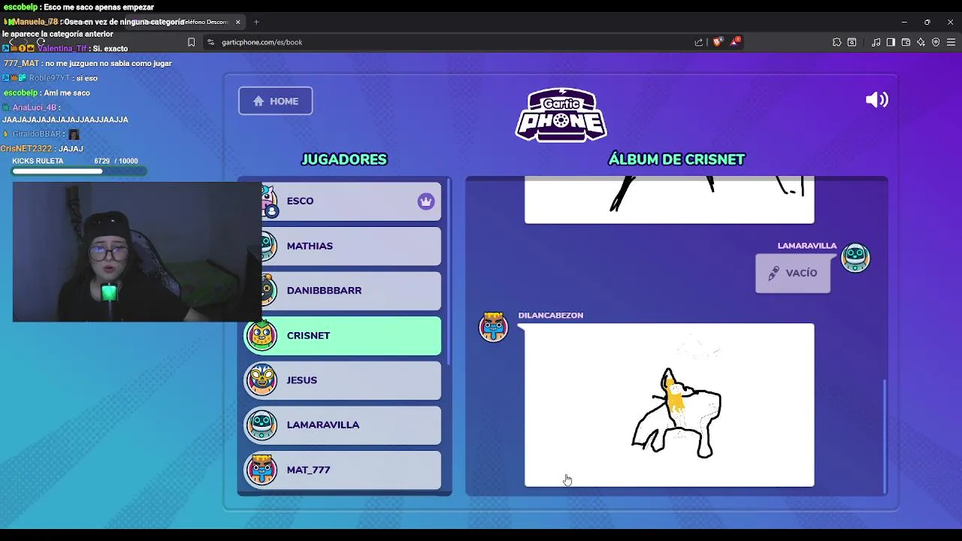This screenshot has height=541, width=962.
Task: Click escobelp's 'AmI me saco' chat message
Action: click(x=47, y=93)
